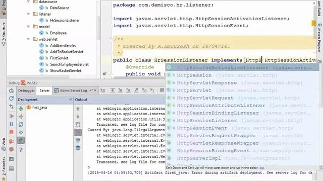Click down arrow icon in Output panel
This screenshot has height=181, width=323.
[78, 117]
